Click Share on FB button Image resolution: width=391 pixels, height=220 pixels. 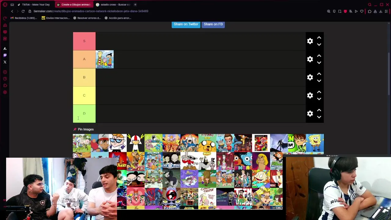click(x=213, y=24)
